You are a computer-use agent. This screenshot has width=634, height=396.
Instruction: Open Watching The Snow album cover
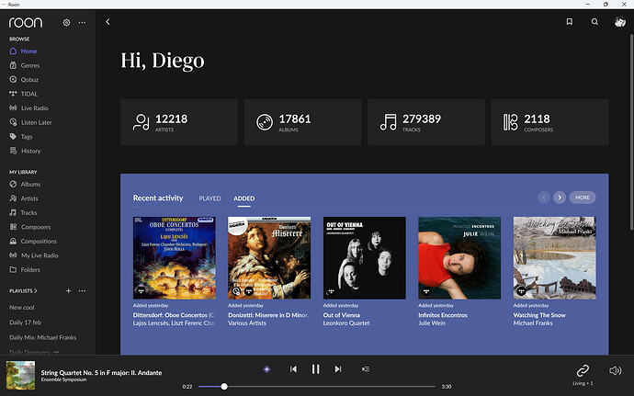pyautogui.click(x=554, y=258)
